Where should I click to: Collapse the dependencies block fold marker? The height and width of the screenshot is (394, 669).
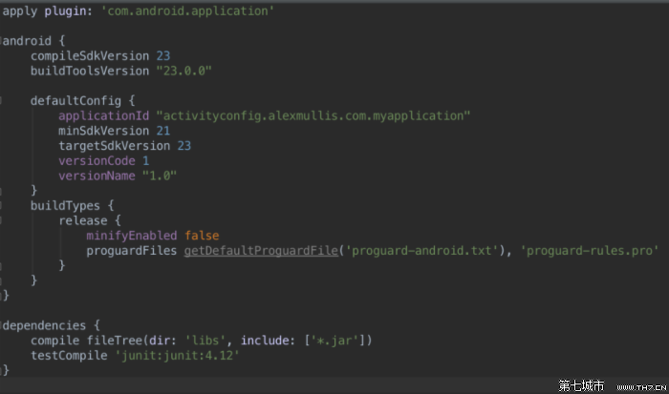[x=1, y=325]
